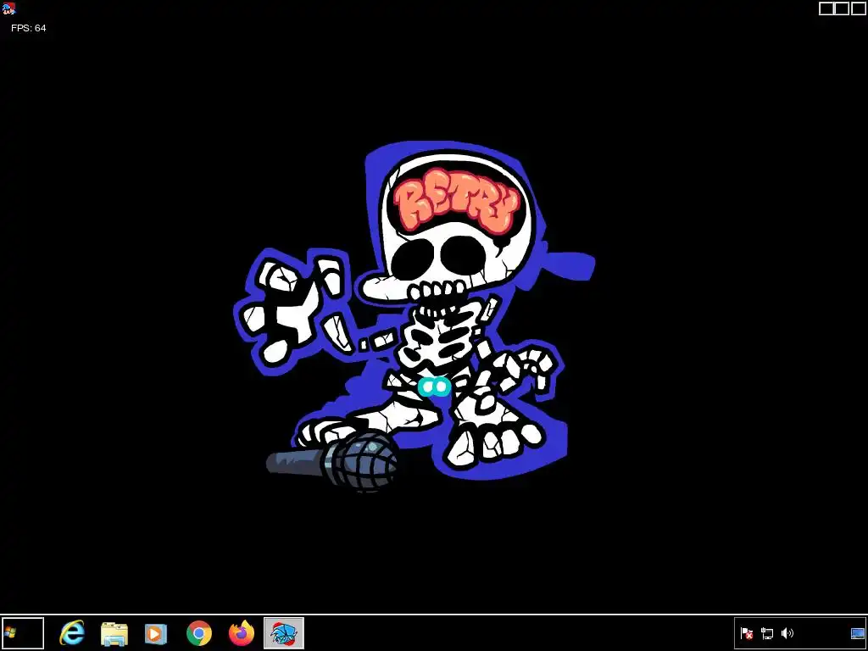Open File Explorer from the taskbar

pyautogui.click(x=114, y=633)
